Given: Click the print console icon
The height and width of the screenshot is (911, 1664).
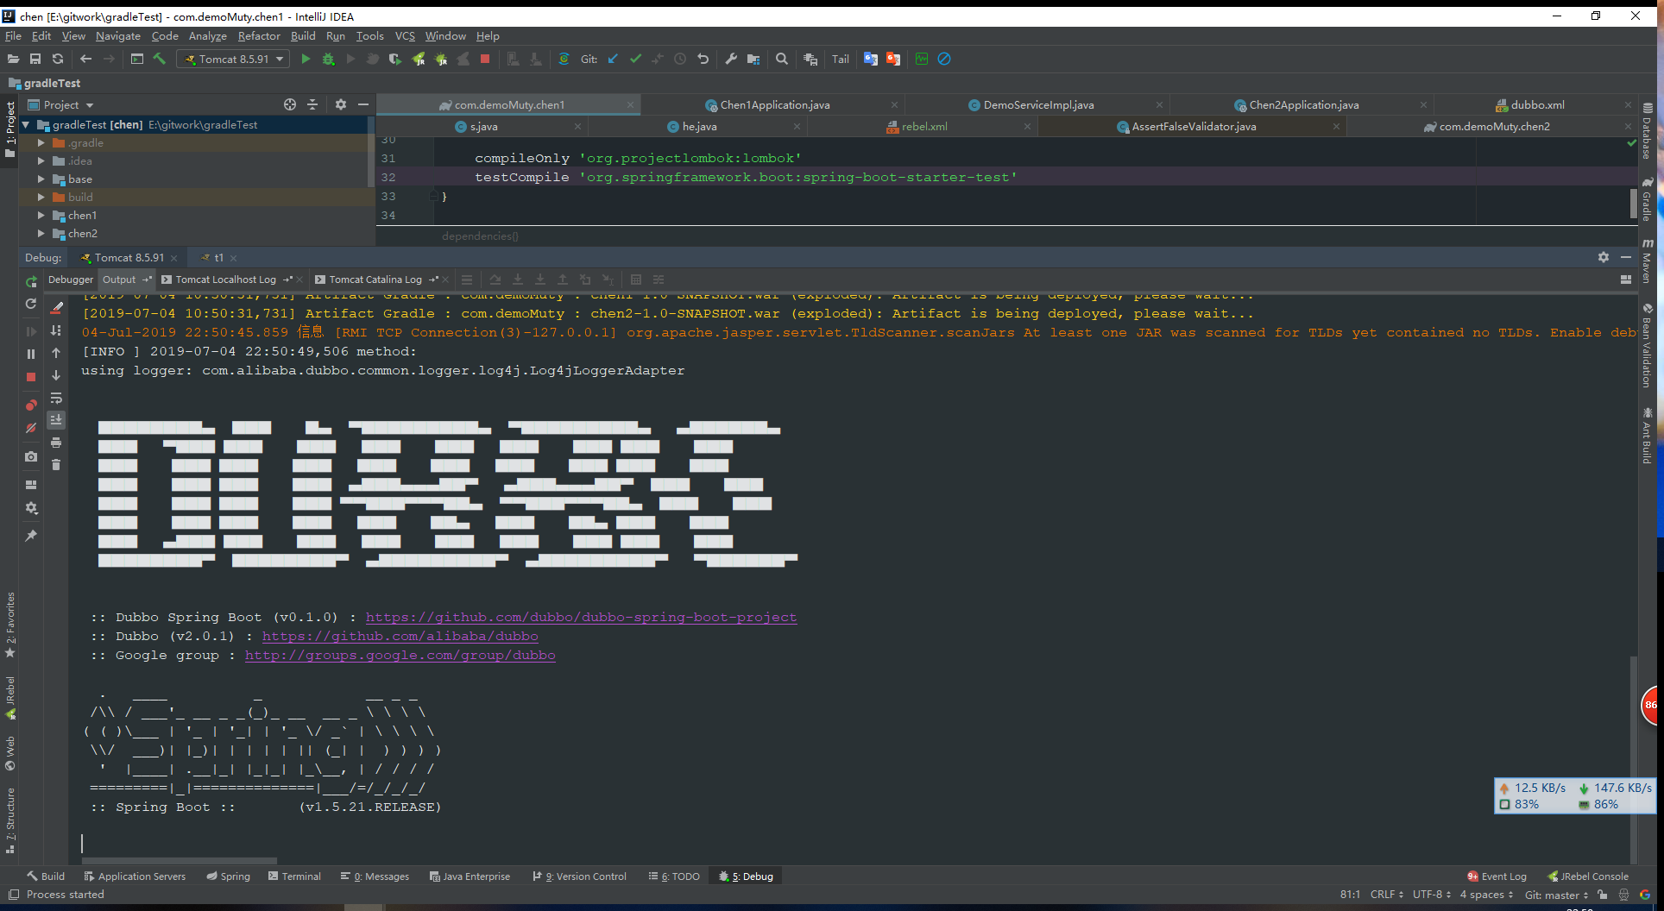Looking at the screenshot, I should tap(56, 443).
